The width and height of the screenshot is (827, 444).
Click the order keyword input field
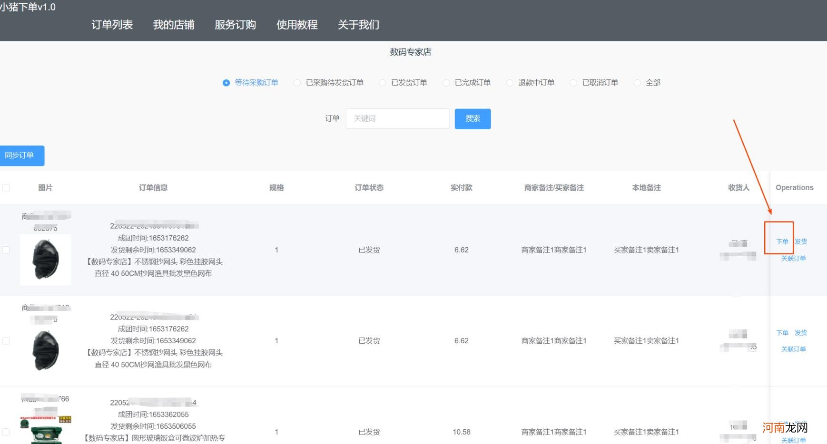(398, 118)
